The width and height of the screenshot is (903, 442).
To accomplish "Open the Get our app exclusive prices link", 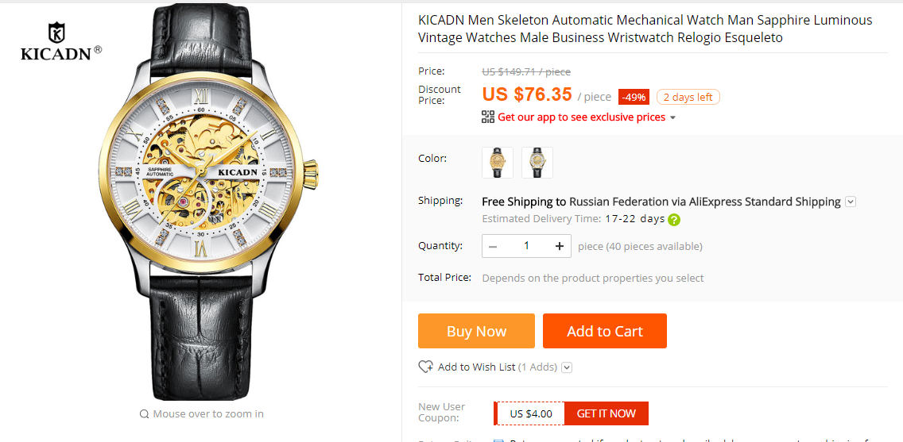I will [581, 117].
